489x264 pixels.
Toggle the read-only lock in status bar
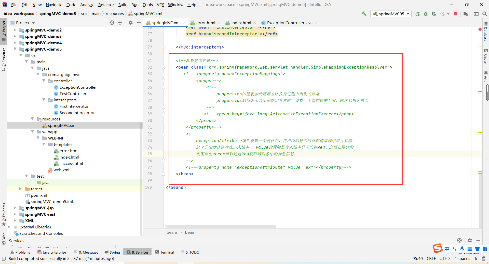pyautogui.click(x=476, y=258)
